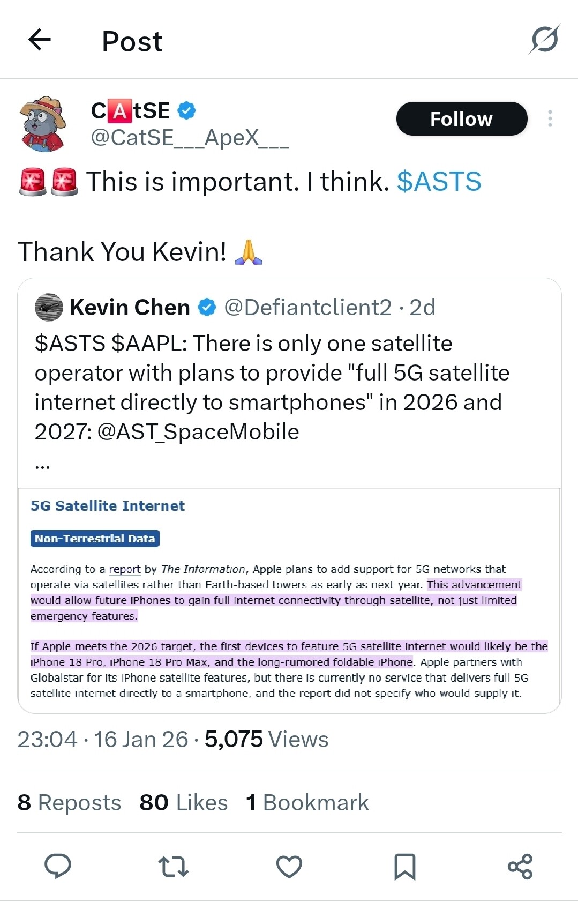Tap the reply speech bubble icon

pos(58,866)
